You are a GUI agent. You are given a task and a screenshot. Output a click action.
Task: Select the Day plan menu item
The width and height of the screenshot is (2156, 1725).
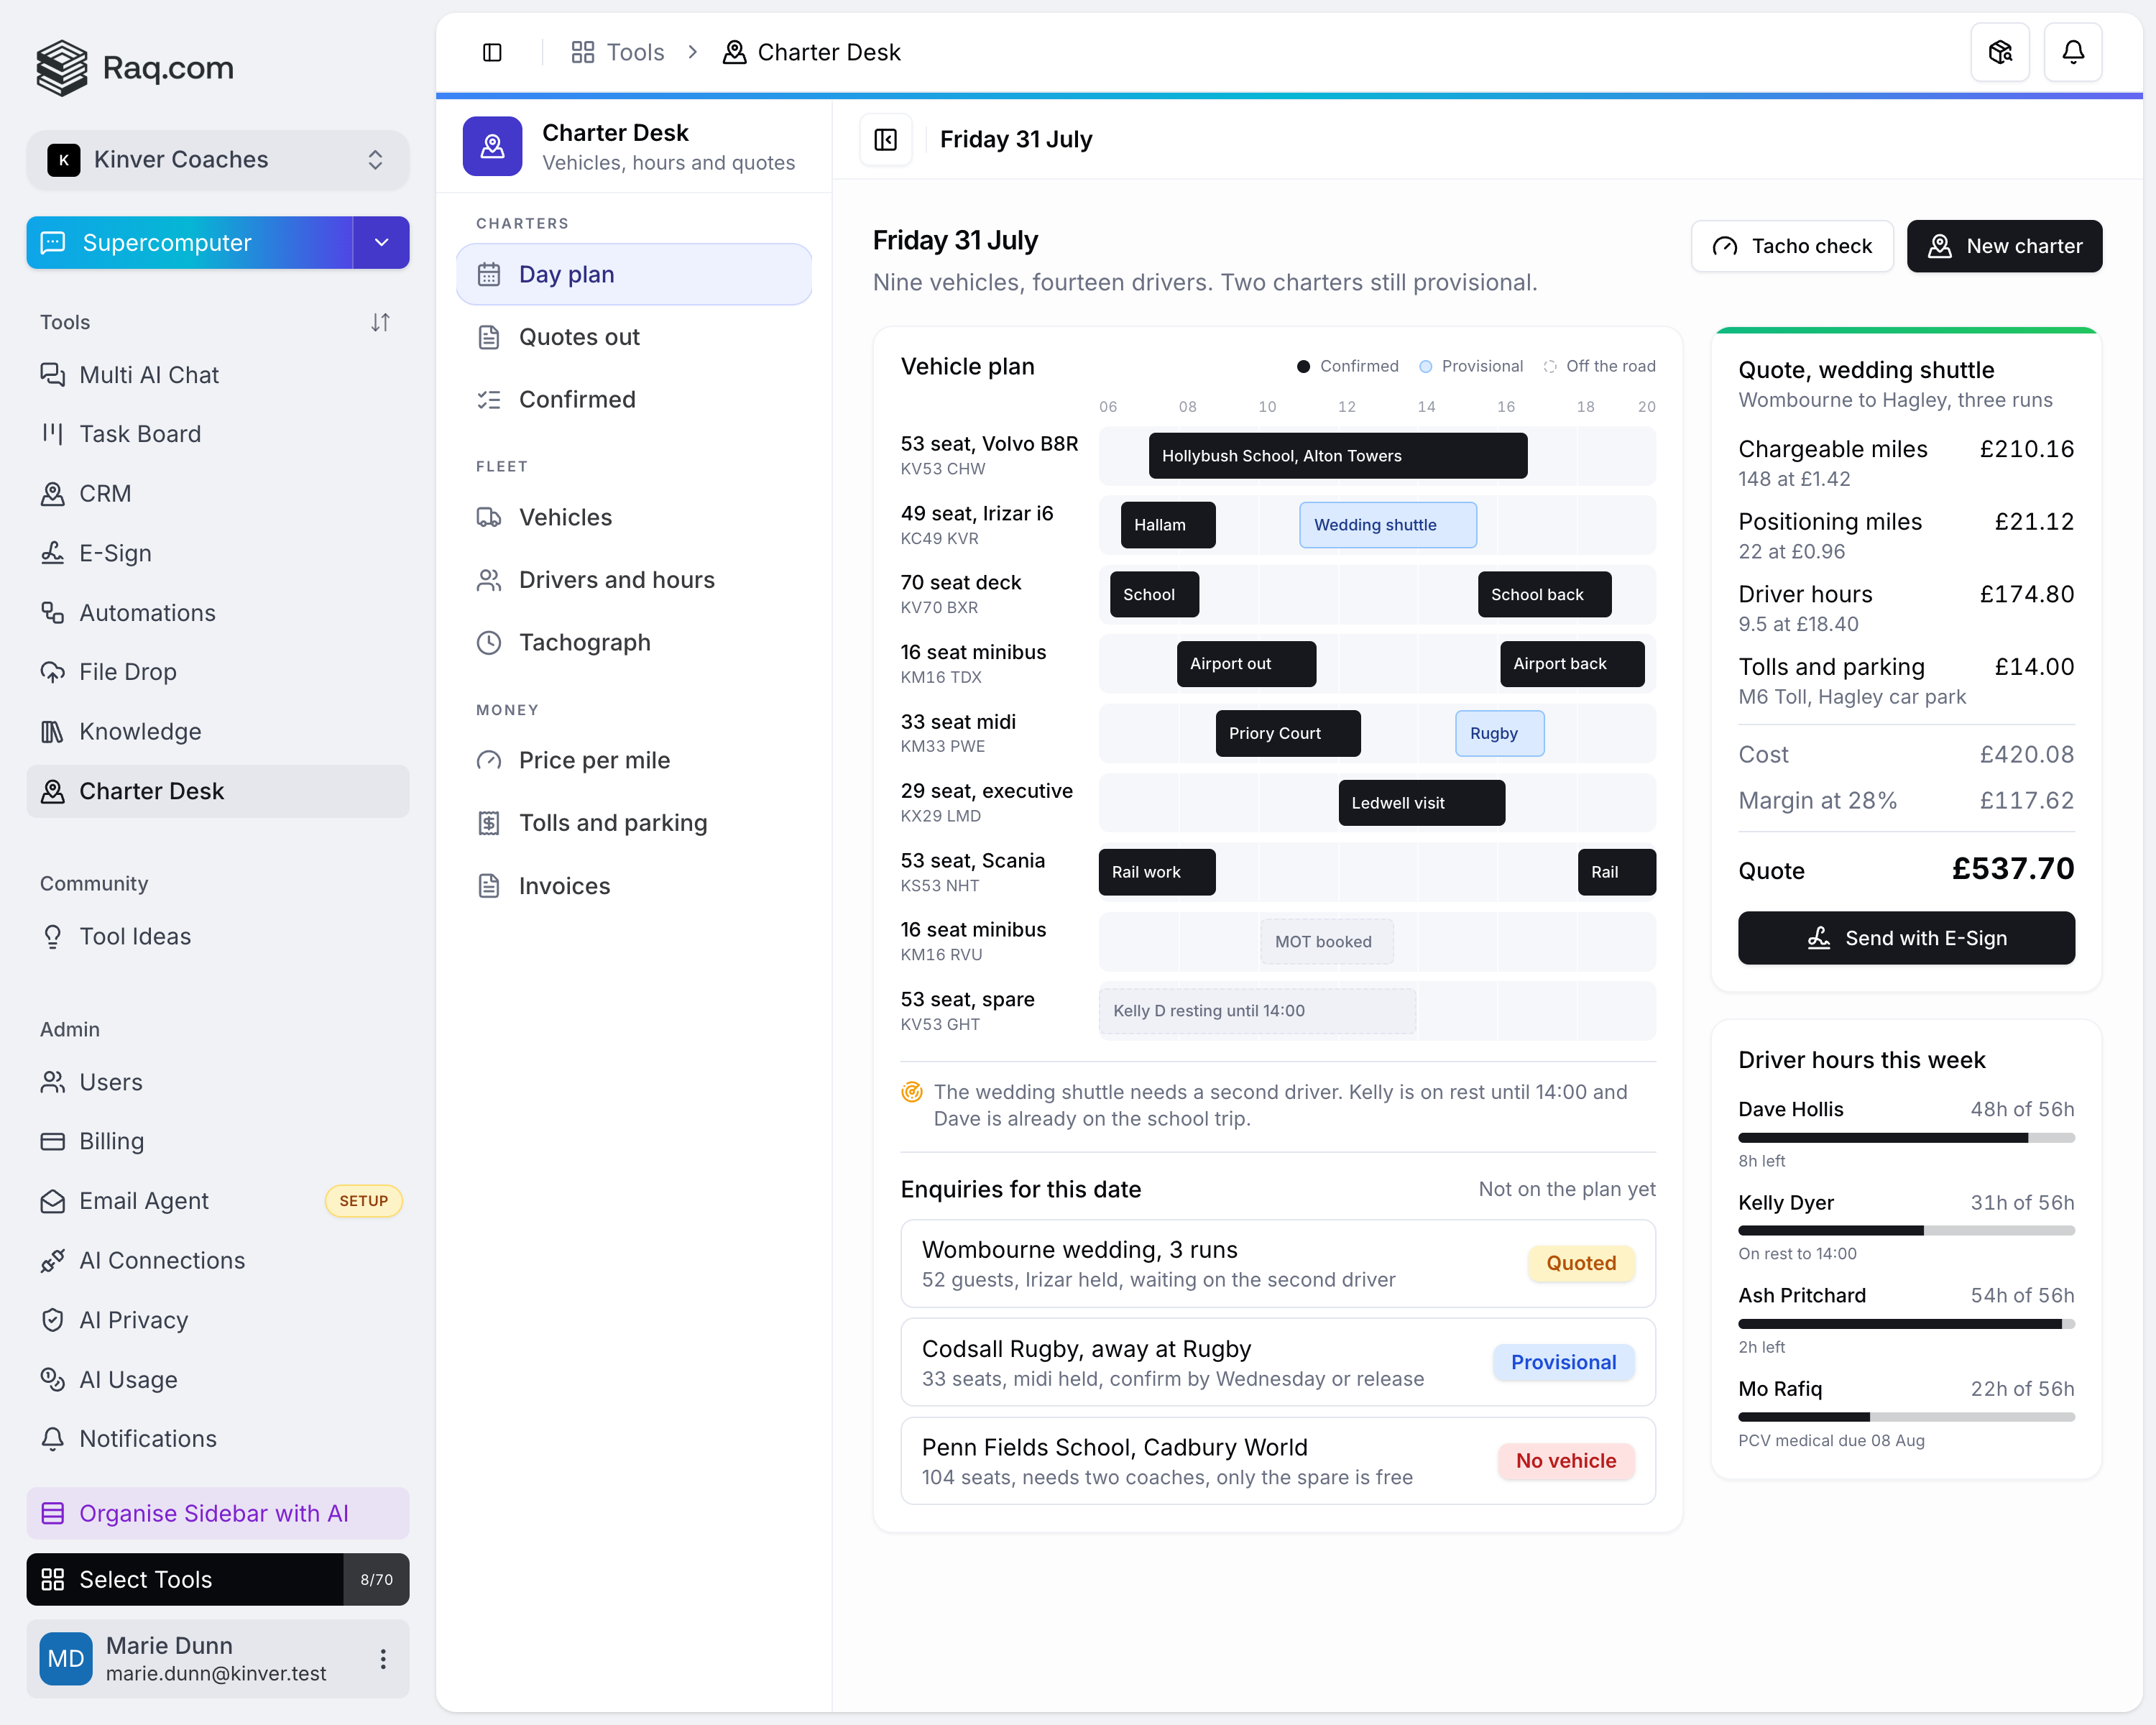point(634,274)
